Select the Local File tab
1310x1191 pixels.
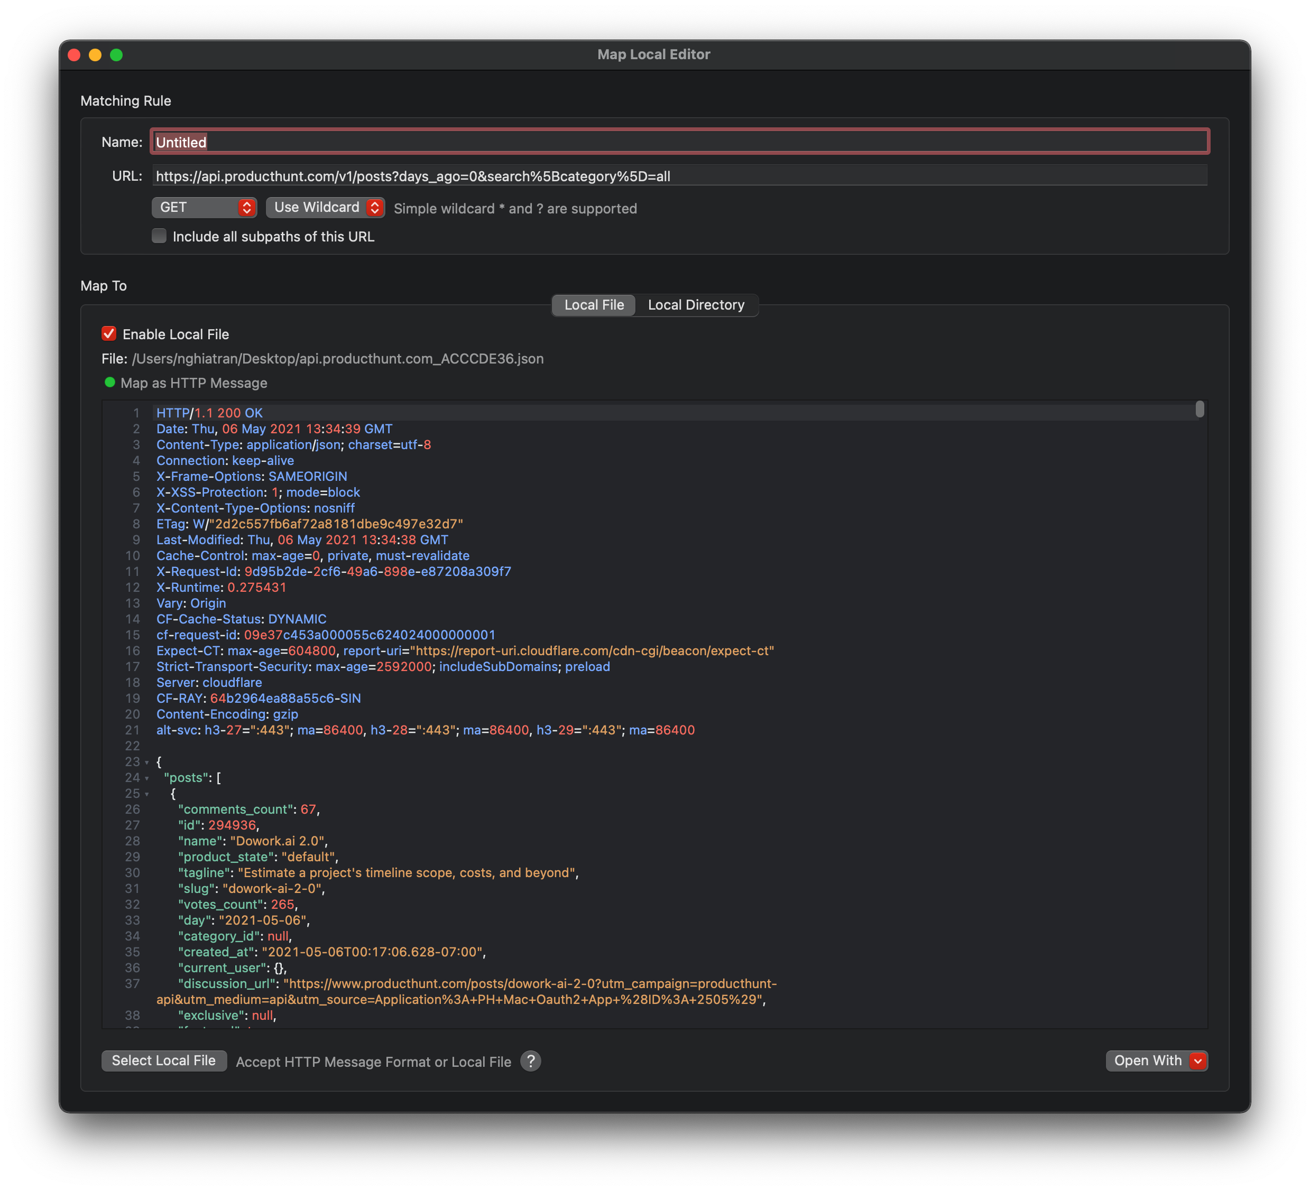point(594,305)
